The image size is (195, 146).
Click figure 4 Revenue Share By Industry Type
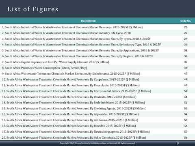tap(81, 45)
